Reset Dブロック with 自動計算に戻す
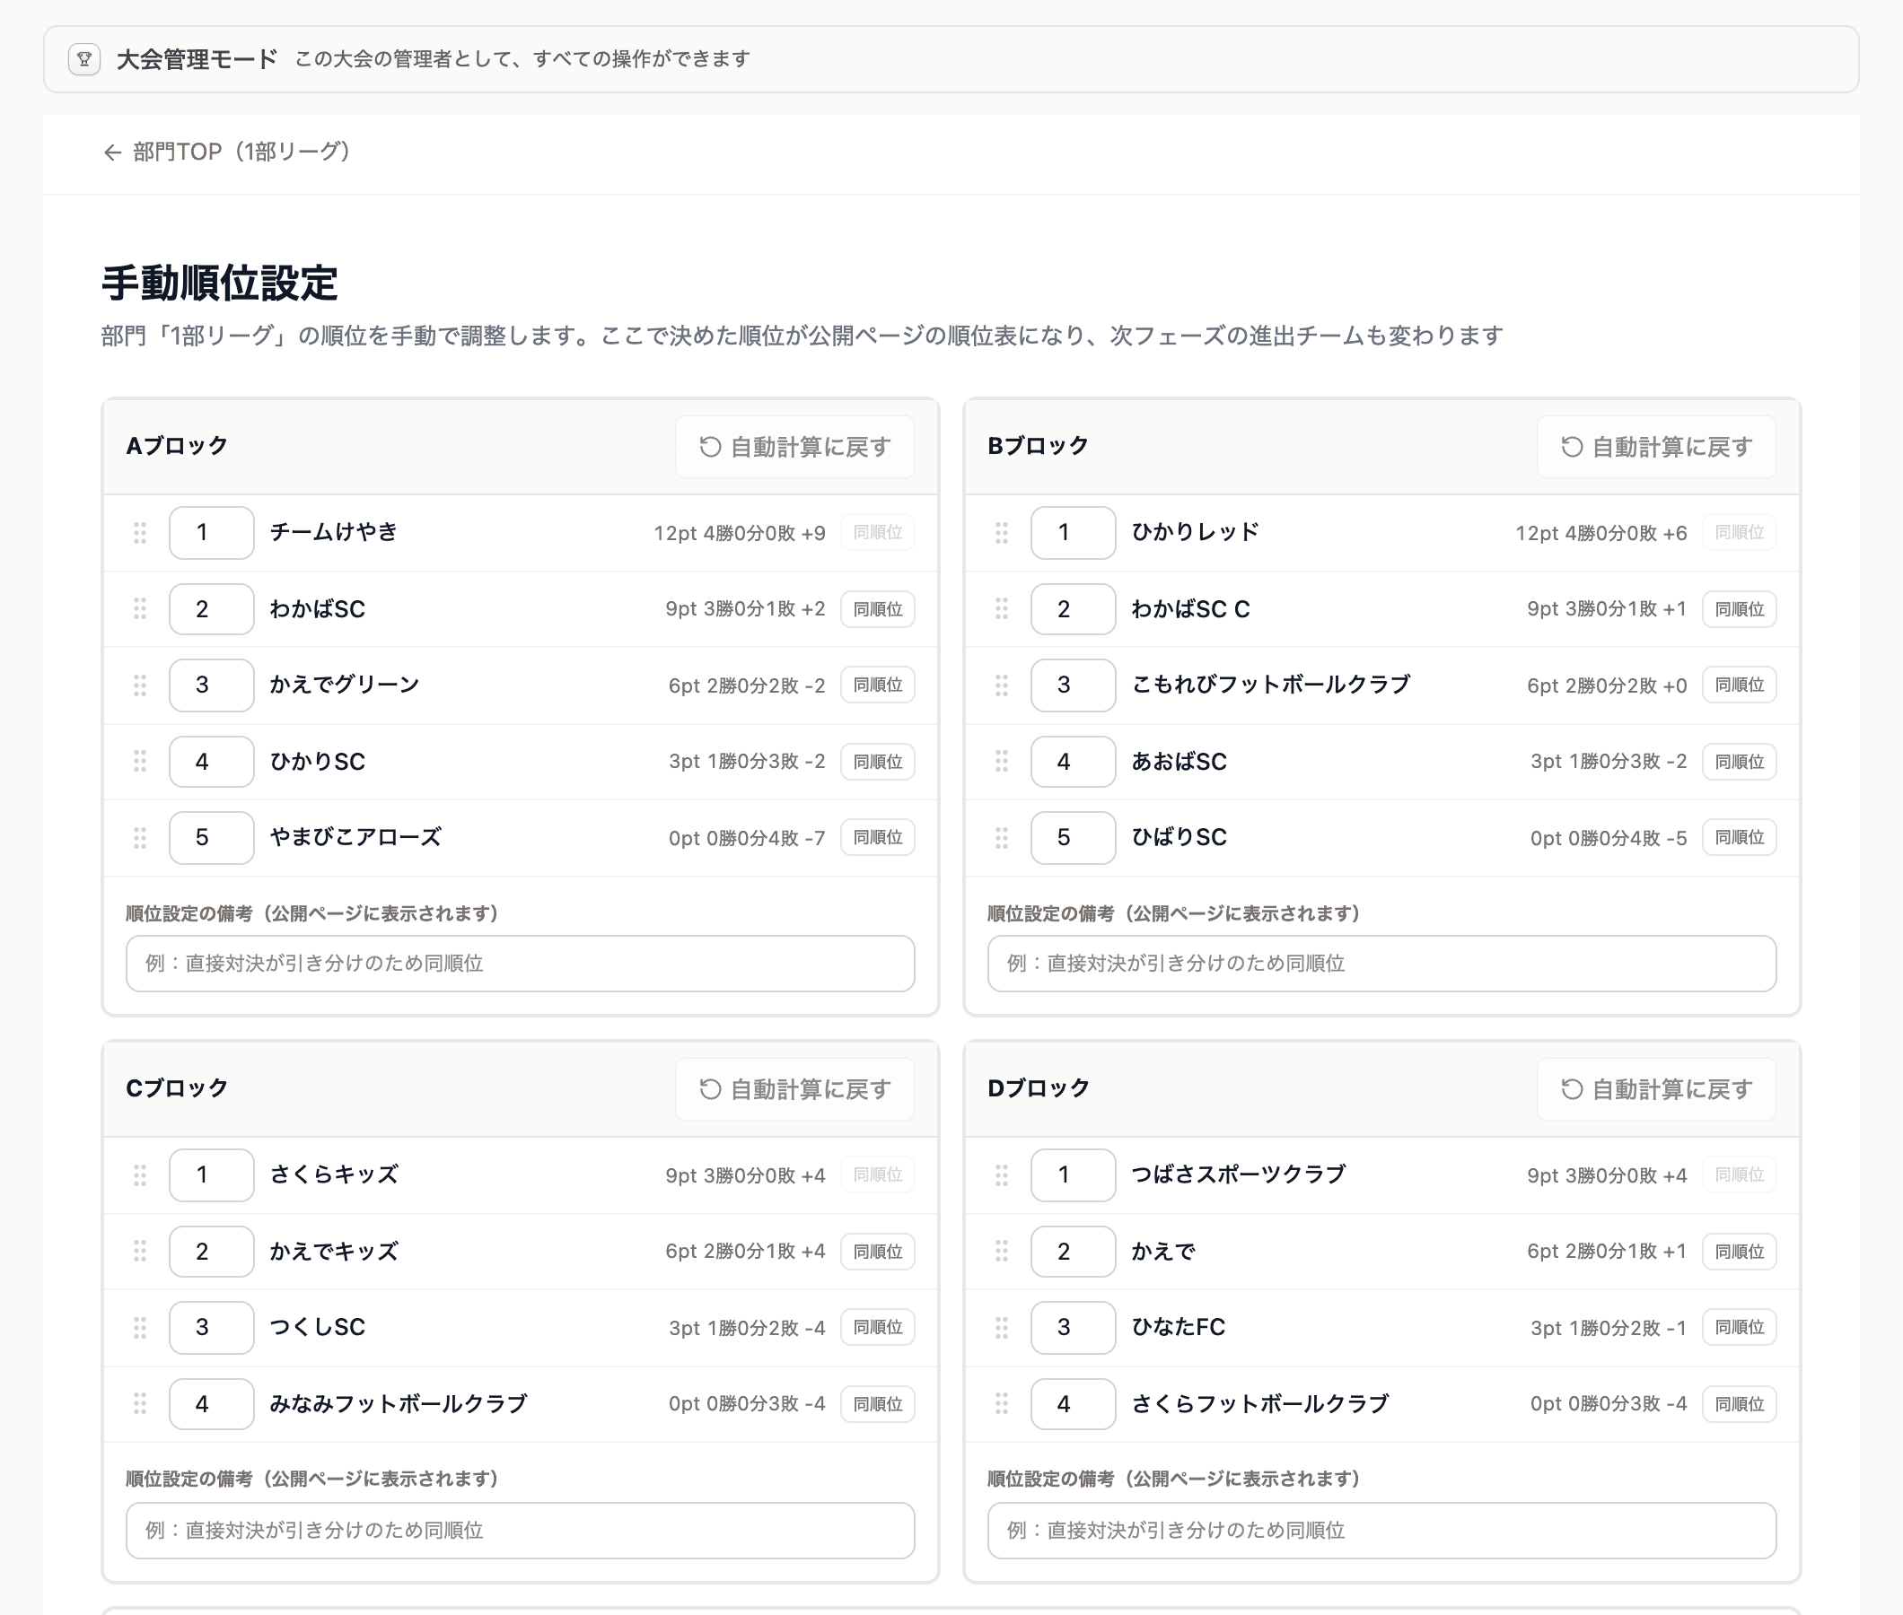1903x1615 pixels. tap(1657, 1088)
